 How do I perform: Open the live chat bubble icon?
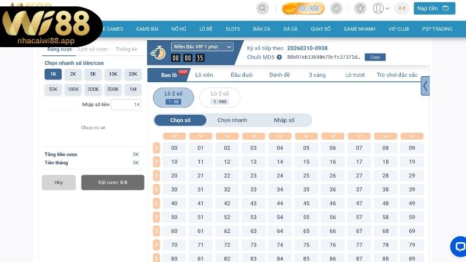[x=458, y=246]
